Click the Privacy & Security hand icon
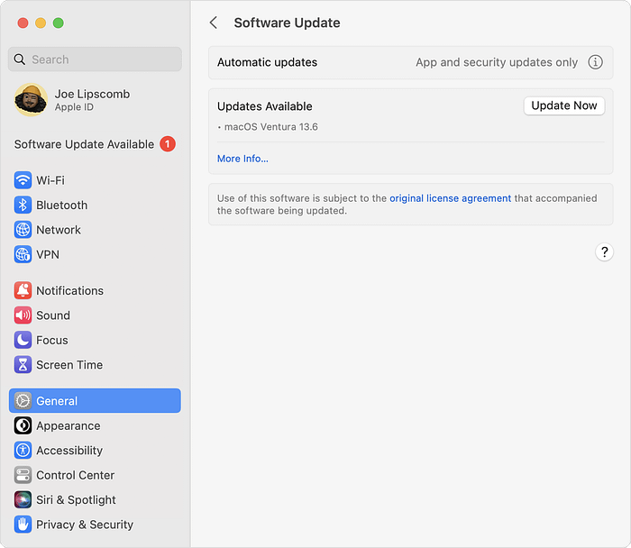The width and height of the screenshot is (631, 548). pos(23,525)
